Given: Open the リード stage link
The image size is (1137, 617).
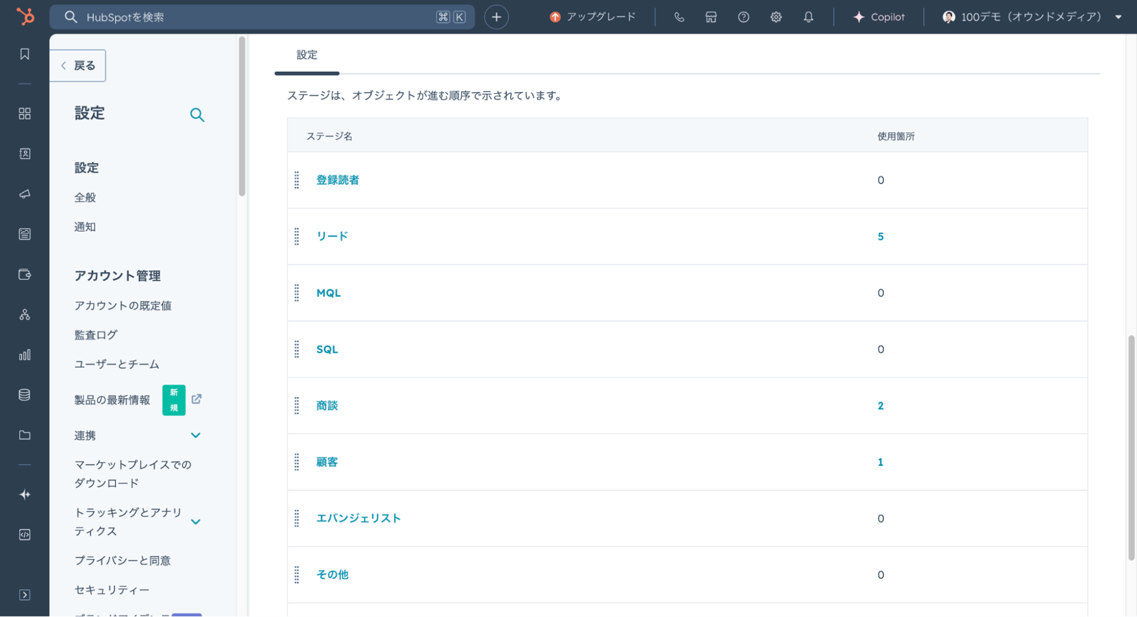Looking at the screenshot, I should click(x=332, y=236).
